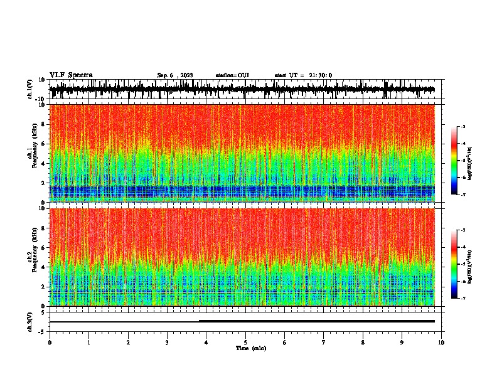Click the ch.1 voltage waveform trace
The width and height of the screenshot is (497, 384).
[x=242, y=89]
